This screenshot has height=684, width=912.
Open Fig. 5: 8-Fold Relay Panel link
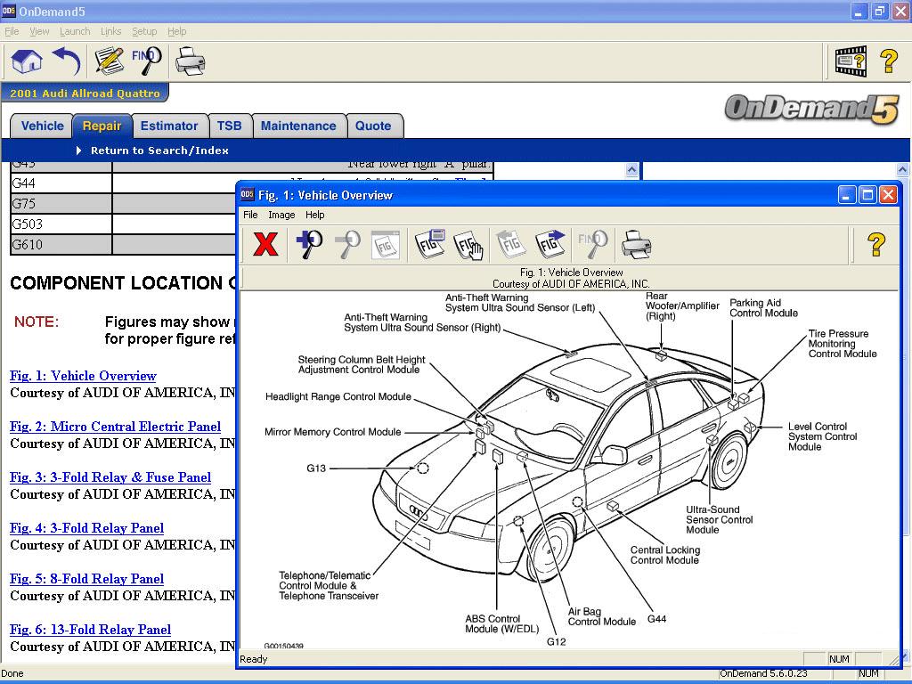86,579
